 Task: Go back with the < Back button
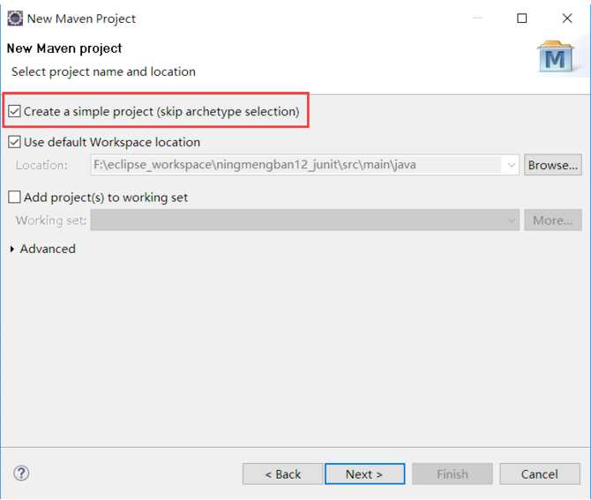(282, 474)
